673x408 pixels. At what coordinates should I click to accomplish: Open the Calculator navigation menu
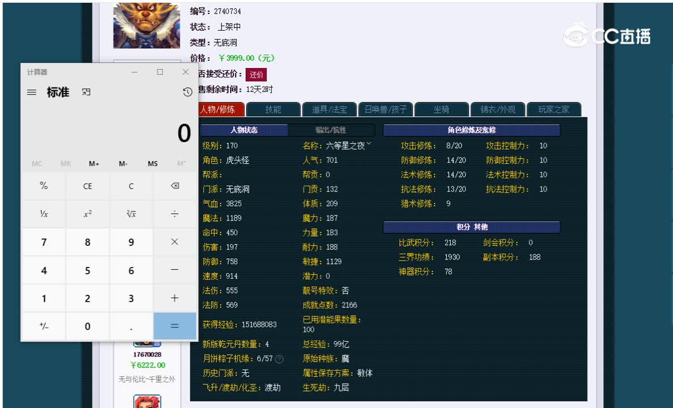[32, 92]
